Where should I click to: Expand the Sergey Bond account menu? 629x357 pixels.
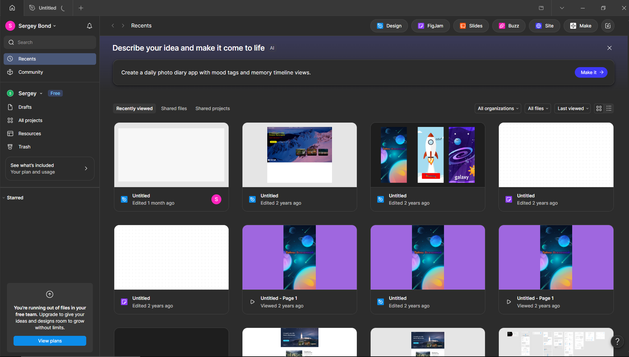37,26
